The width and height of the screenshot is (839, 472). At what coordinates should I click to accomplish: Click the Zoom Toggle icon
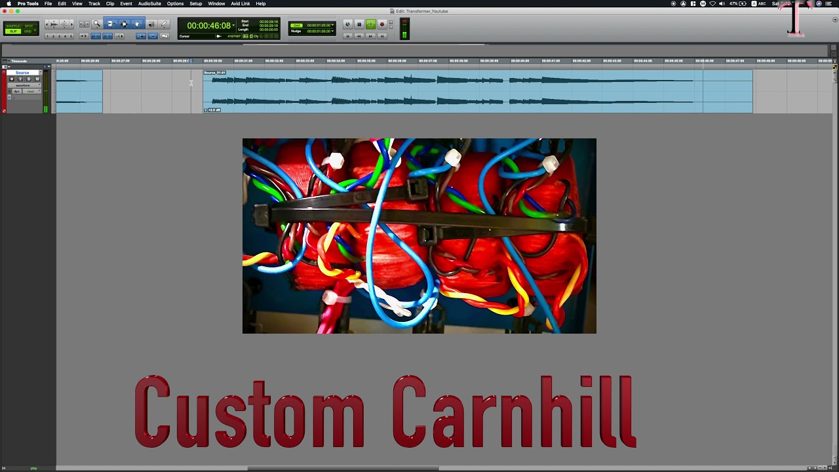coord(85,24)
